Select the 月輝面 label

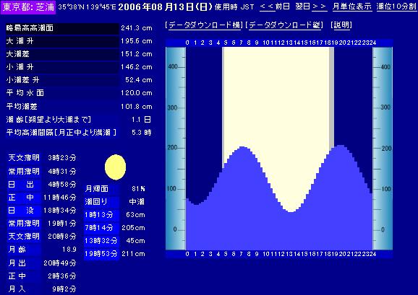click(96, 189)
